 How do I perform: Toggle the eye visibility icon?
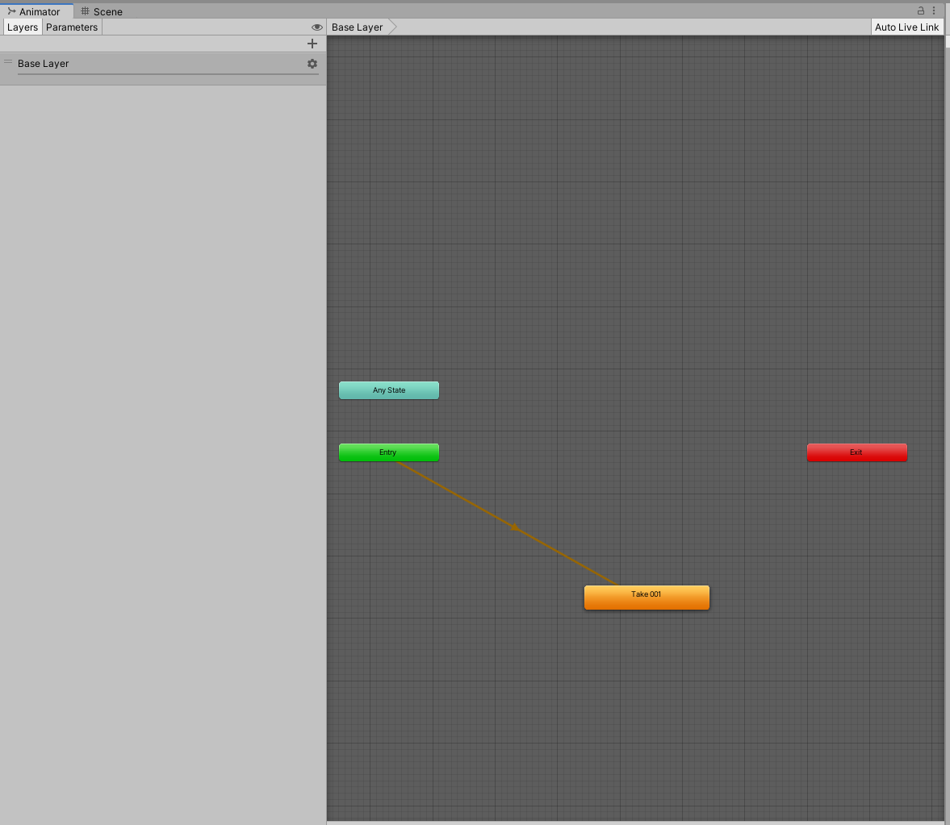[x=316, y=27]
